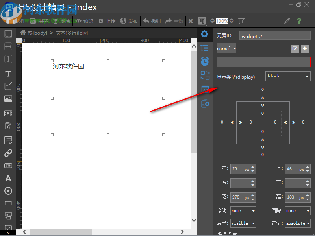This screenshot has width=315, height=236.
Task: Click the 元素ID widget_2 input field
Action: pos(274,36)
